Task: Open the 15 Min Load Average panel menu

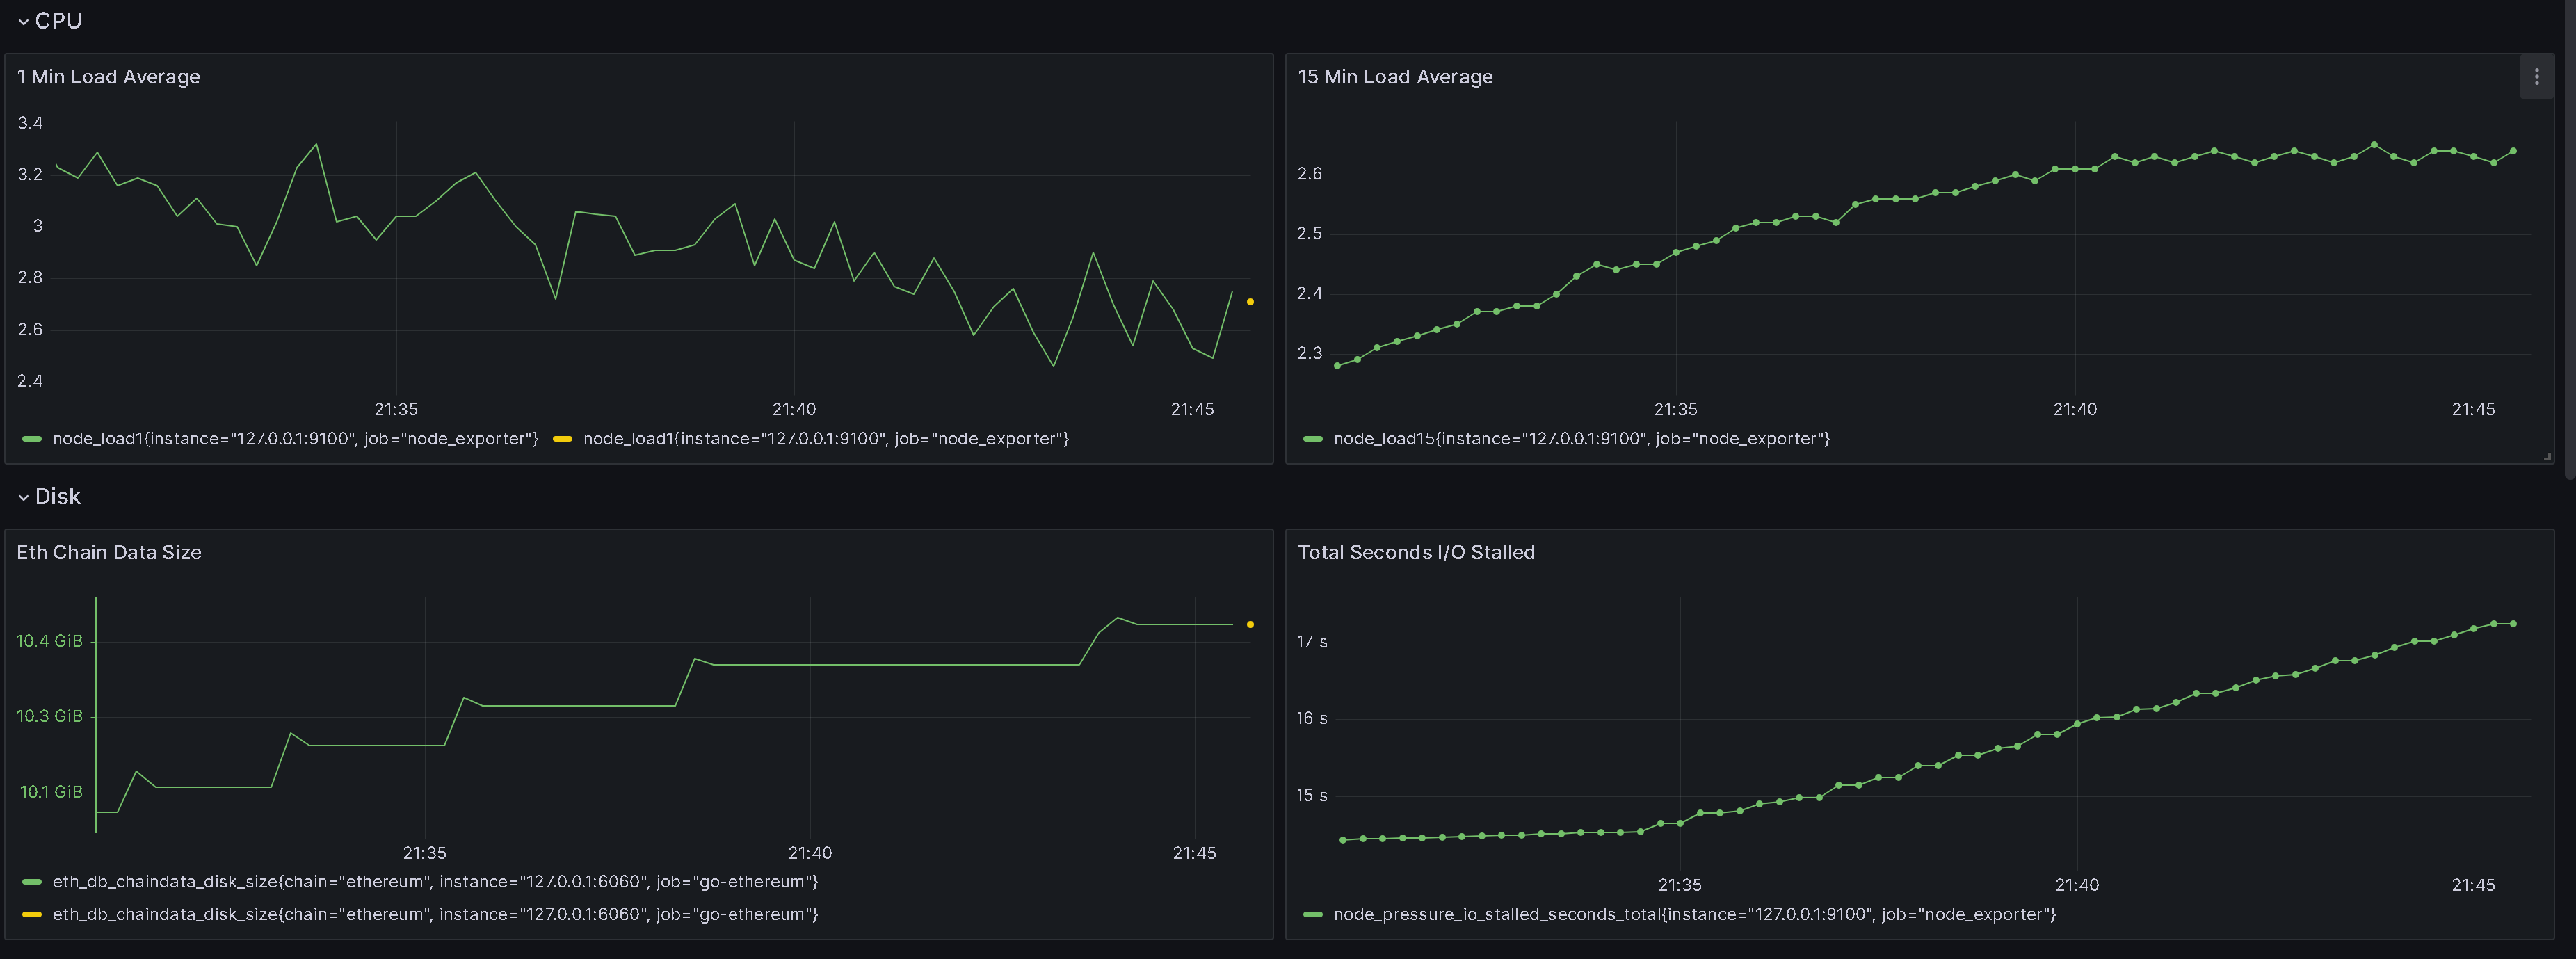Action: pos(2536,77)
